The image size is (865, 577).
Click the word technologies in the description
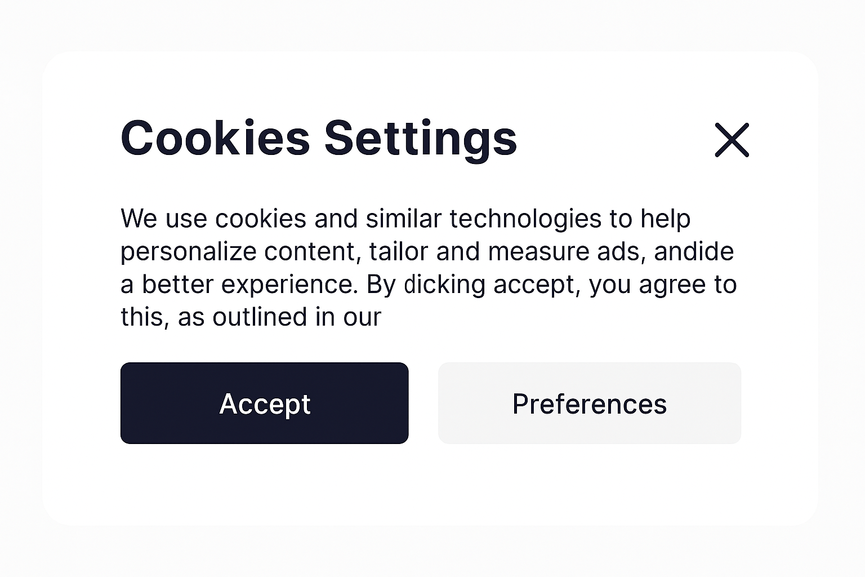pyautogui.click(x=525, y=219)
